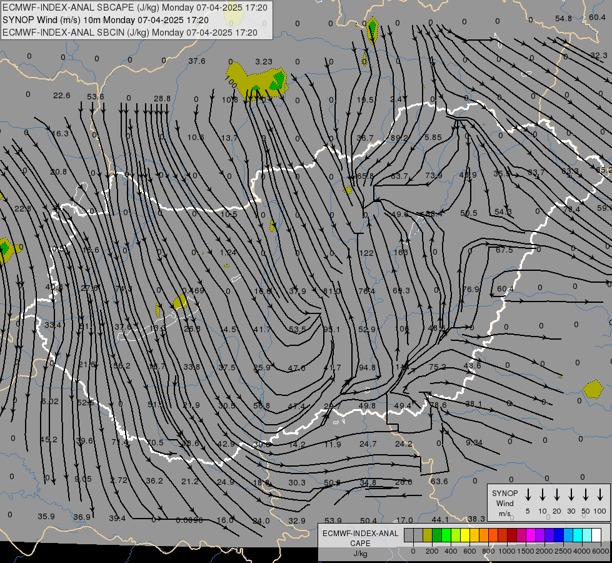Click the 1000 tick label on the CAPE scale
Image resolution: width=612 pixels, height=563 pixels.
(506, 551)
